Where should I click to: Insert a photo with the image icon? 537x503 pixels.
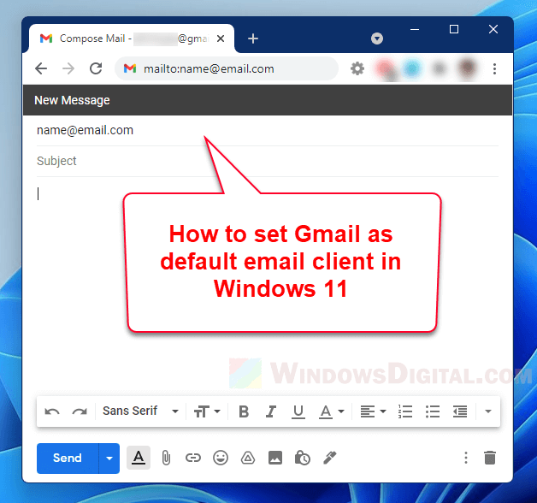275,458
